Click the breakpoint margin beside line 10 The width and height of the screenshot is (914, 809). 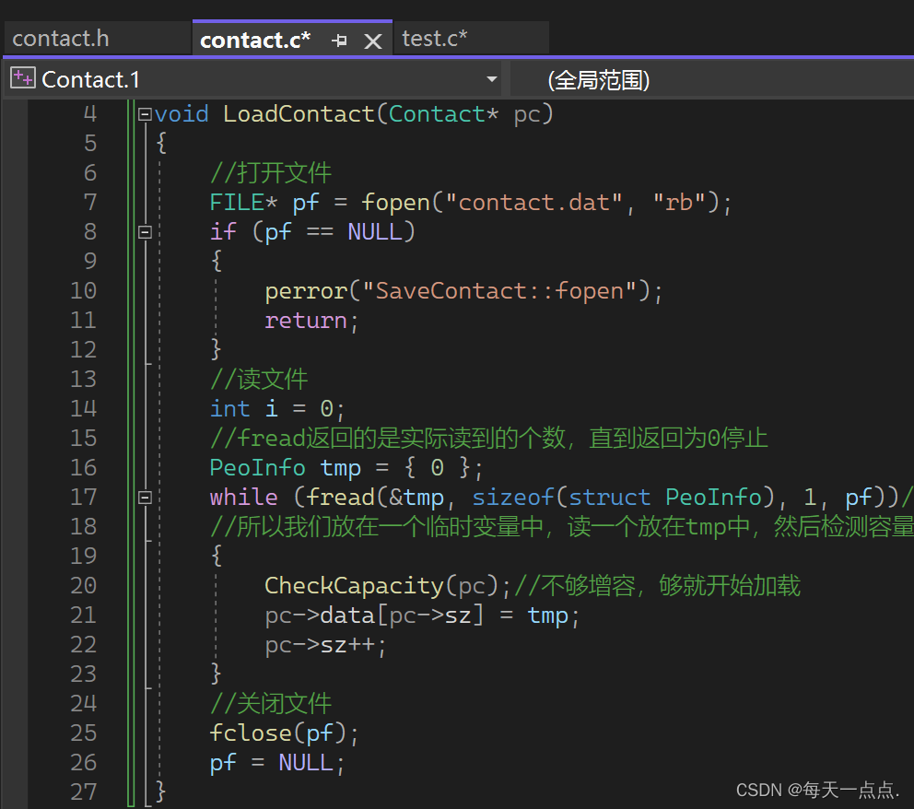coord(14,291)
